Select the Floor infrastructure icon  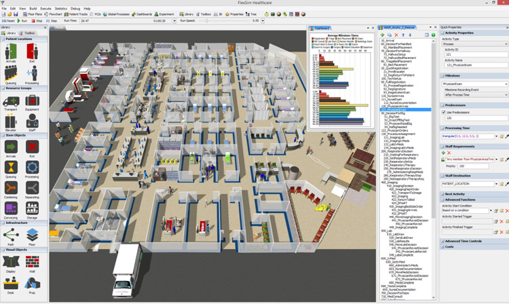coord(32,235)
